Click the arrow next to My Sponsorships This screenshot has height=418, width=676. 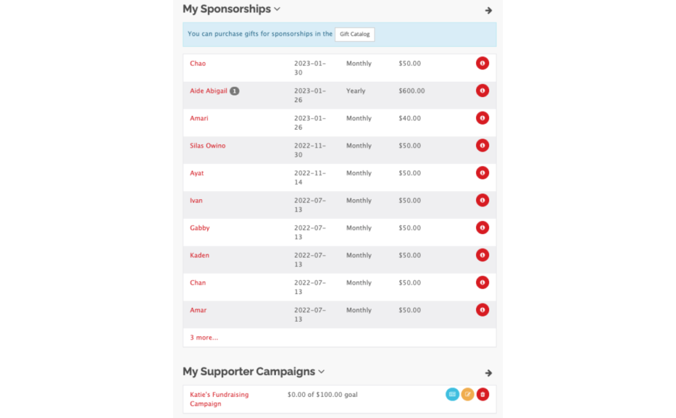[489, 10]
